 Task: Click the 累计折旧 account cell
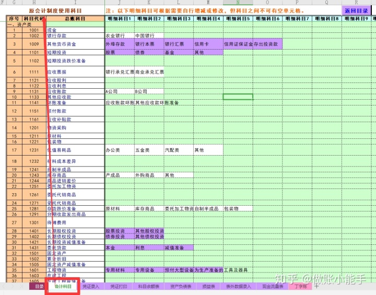point(75,259)
